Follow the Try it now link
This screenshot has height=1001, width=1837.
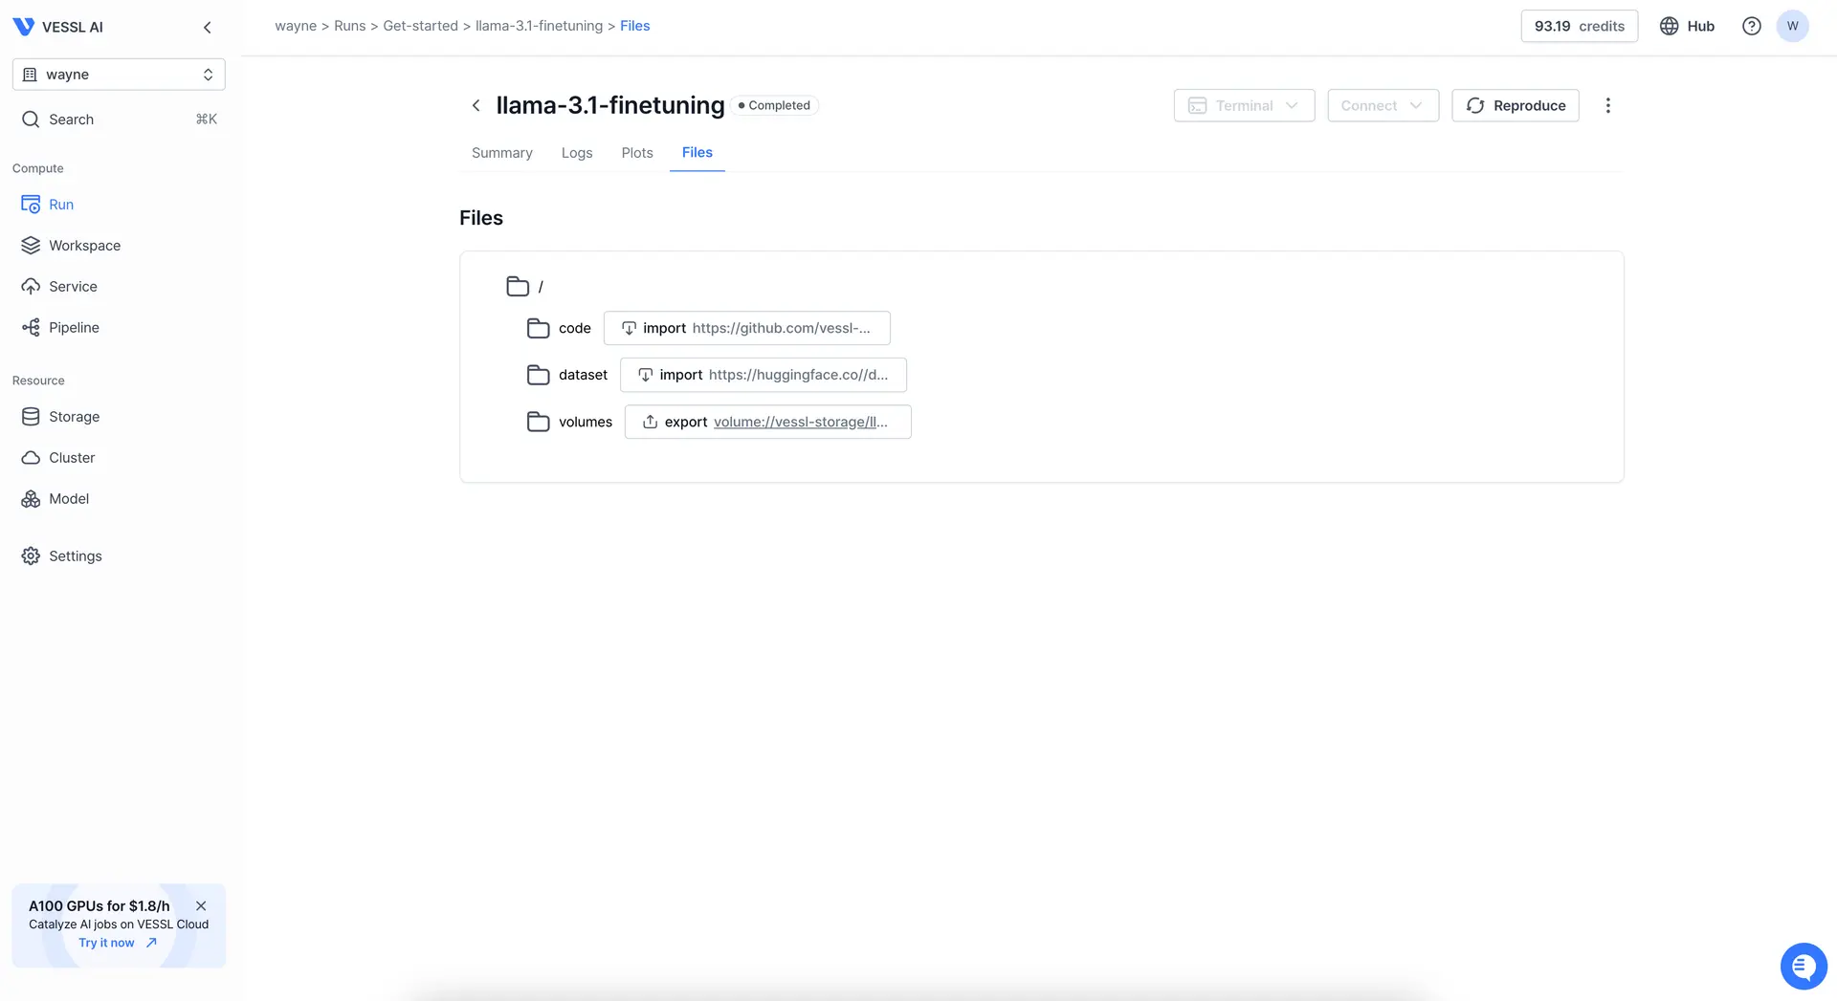(x=118, y=943)
